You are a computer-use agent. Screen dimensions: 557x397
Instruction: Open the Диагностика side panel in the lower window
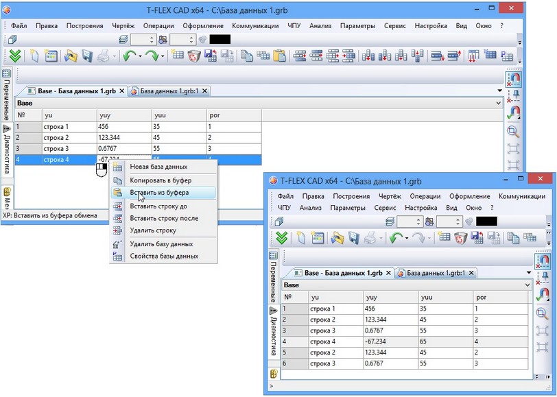(273, 332)
